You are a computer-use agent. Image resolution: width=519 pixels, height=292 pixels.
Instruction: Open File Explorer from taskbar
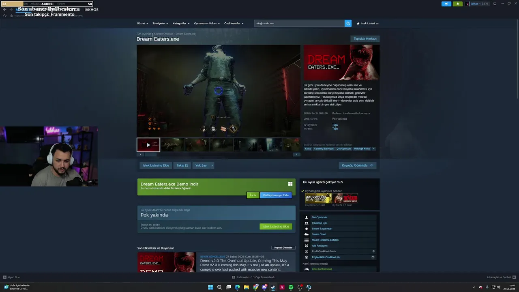click(246, 287)
